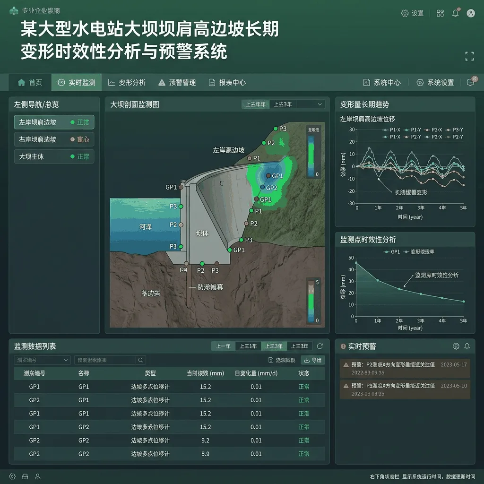Toggle P3-Y legend series in trend chart

(454, 130)
